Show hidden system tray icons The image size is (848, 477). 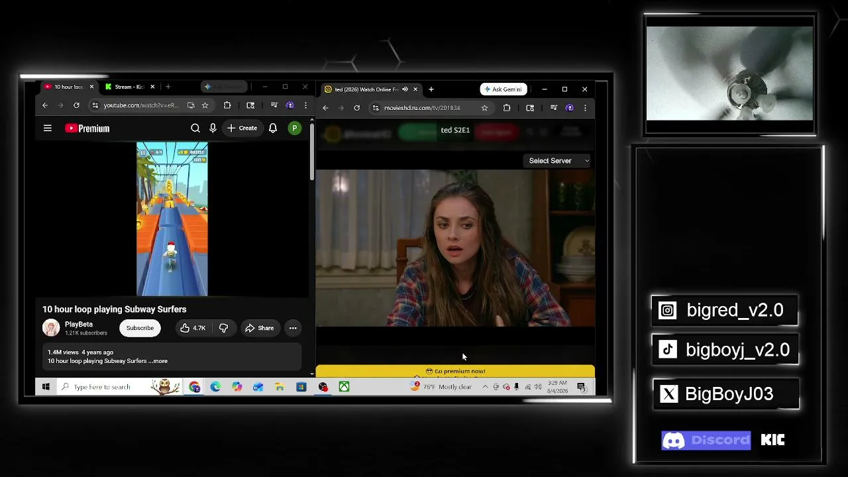pyautogui.click(x=485, y=387)
